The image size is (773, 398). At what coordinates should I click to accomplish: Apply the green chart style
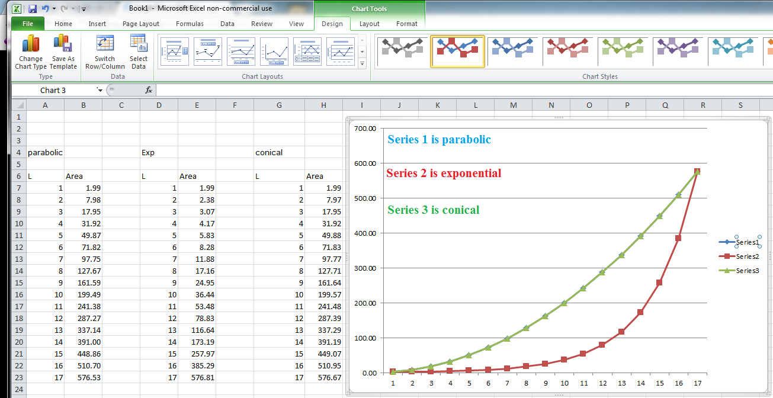(623, 52)
